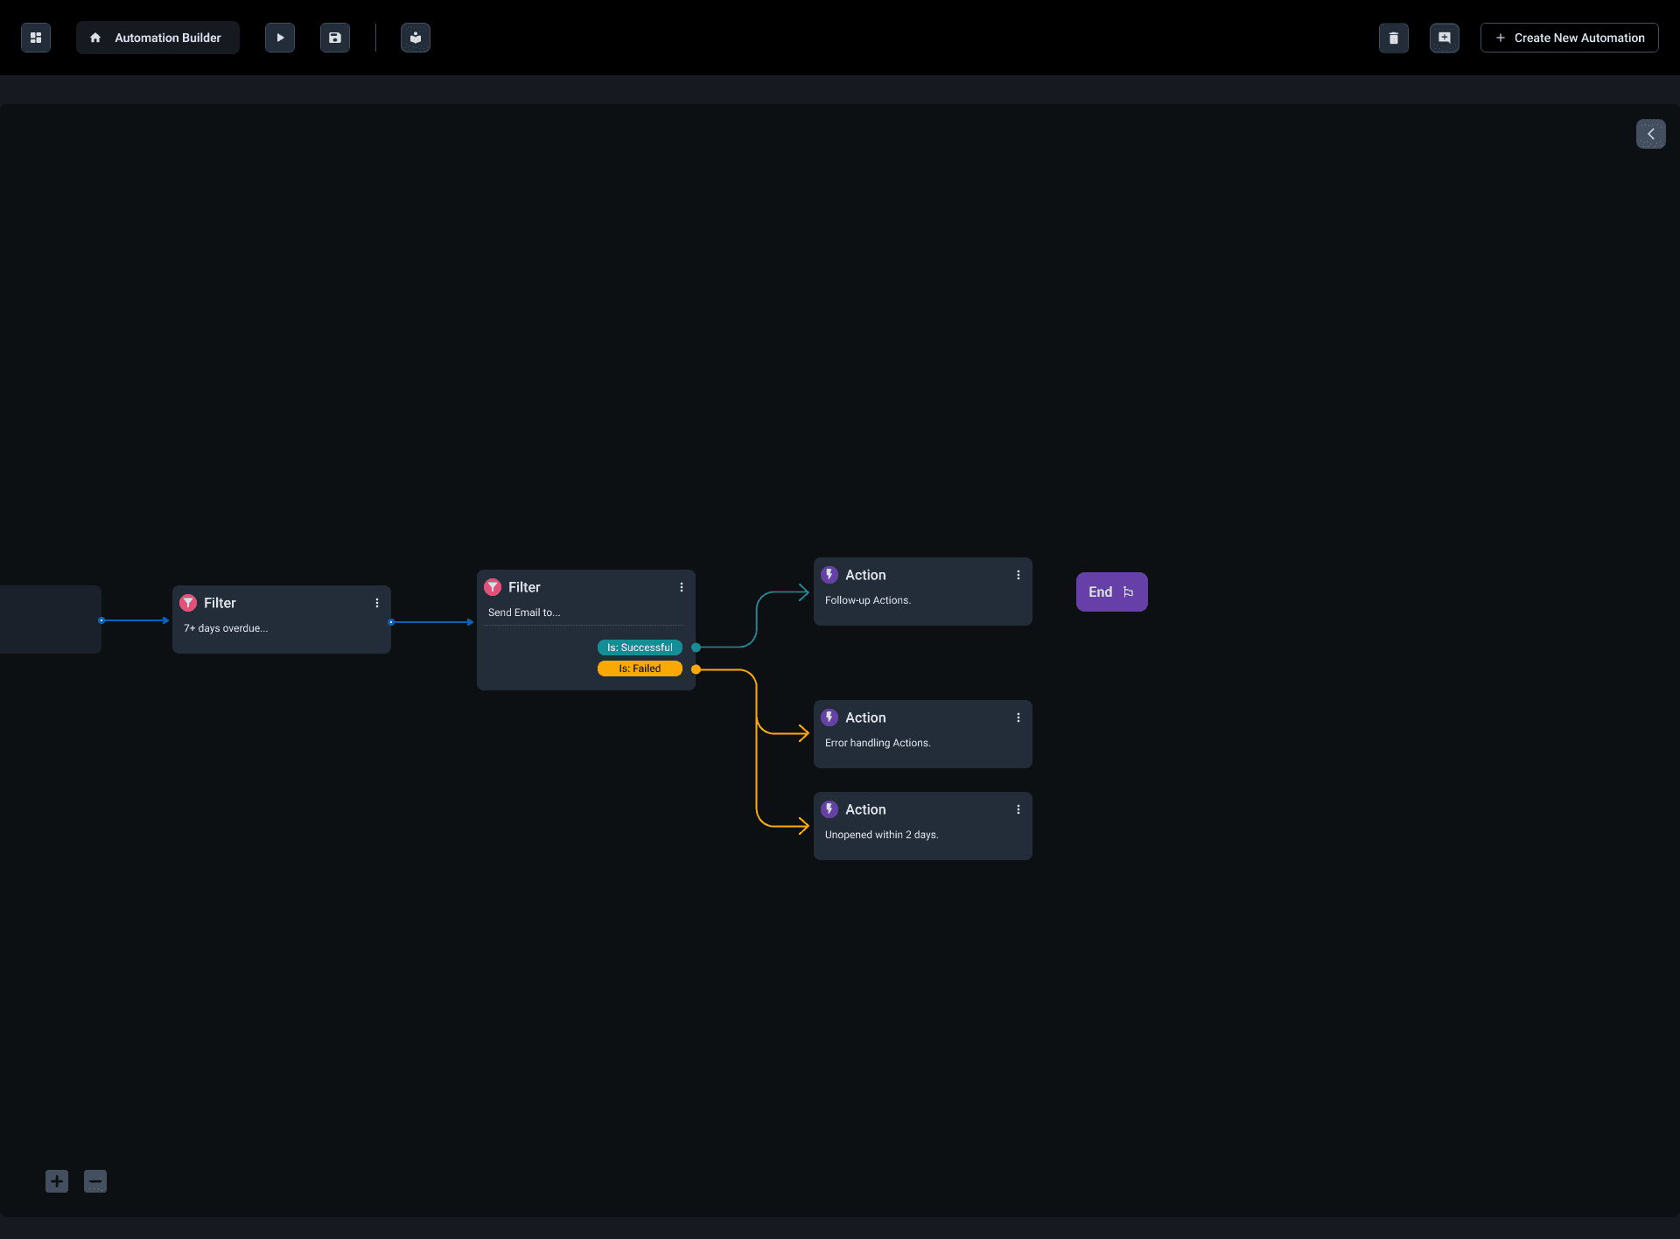Click the purple End flag node
Screen dimensions: 1680x1239
tap(1111, 591)
